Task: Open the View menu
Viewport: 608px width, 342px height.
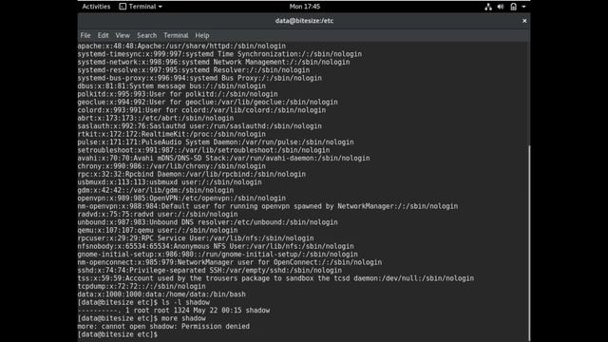Action: pos(123,35)
